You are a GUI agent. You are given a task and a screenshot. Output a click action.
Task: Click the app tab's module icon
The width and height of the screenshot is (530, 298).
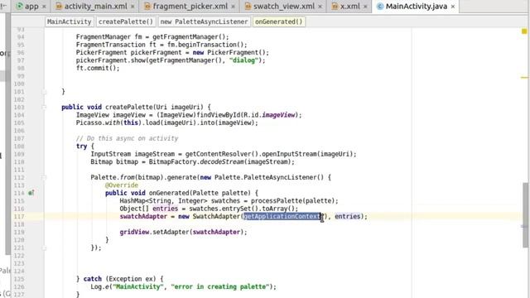[19, 6]
